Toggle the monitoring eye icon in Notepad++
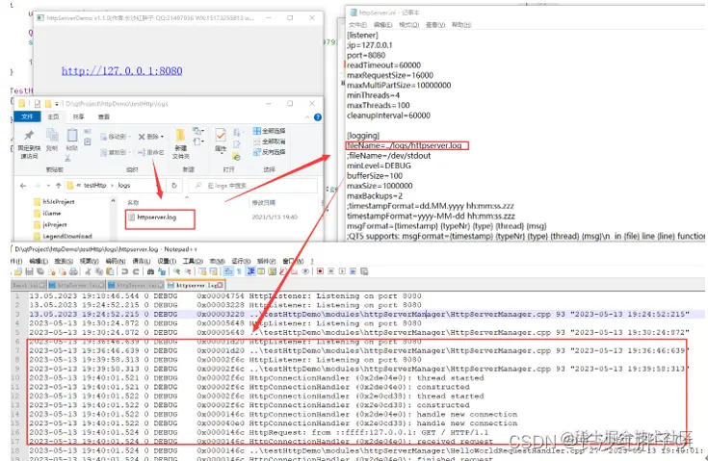This screenshot has height=461, width=708. 305,271
